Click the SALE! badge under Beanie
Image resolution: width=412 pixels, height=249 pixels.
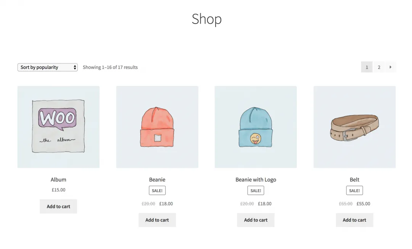tap(157, 190)
